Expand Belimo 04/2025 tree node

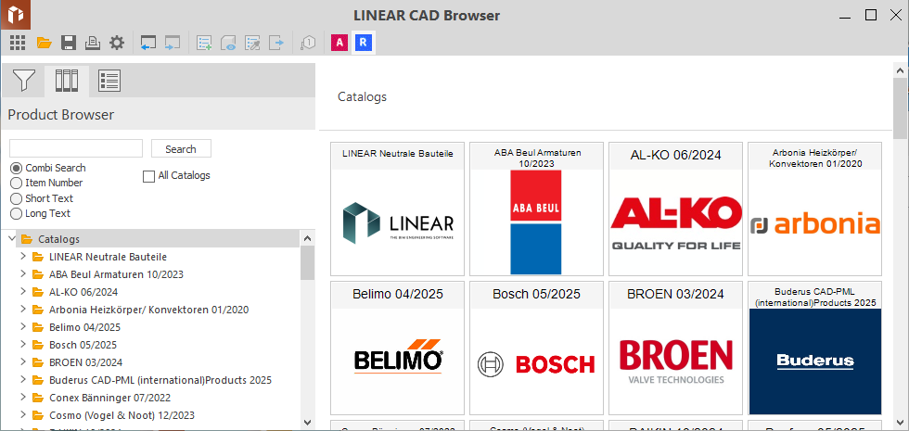pos(23,326)
